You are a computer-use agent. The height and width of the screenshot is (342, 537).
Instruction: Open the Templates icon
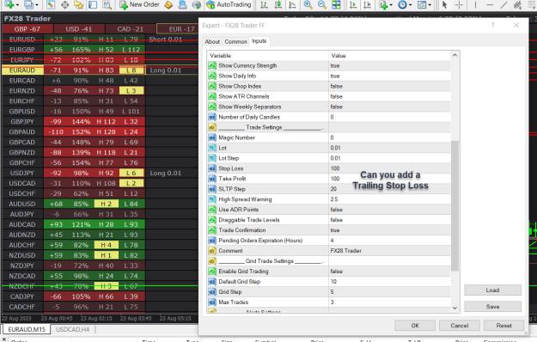tap(422, 4)
